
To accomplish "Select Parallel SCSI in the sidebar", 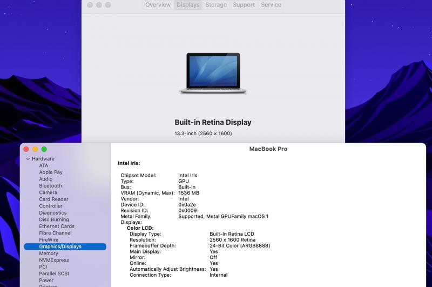I will [54, 273].
